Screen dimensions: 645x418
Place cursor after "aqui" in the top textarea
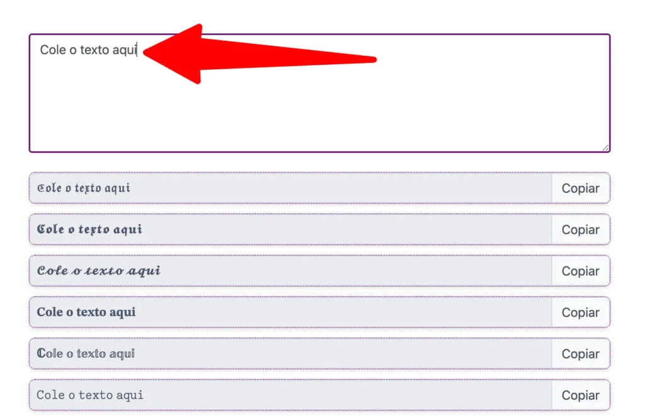[137, 50]
